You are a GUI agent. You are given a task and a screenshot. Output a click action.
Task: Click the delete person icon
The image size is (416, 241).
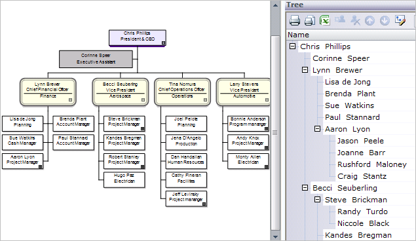(355, 20)
